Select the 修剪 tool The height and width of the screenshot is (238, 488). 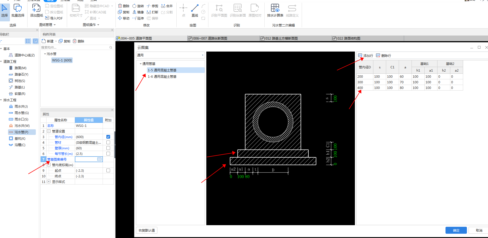pos(152,6)
